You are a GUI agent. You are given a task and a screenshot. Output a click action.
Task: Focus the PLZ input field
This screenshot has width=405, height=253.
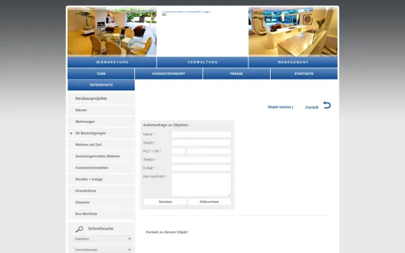[178, 151]
